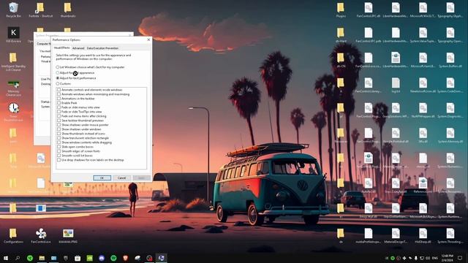Open Microsoft Store from the taskbar
The width and height of the screenshot is (468, 263).
pos(78,258)
